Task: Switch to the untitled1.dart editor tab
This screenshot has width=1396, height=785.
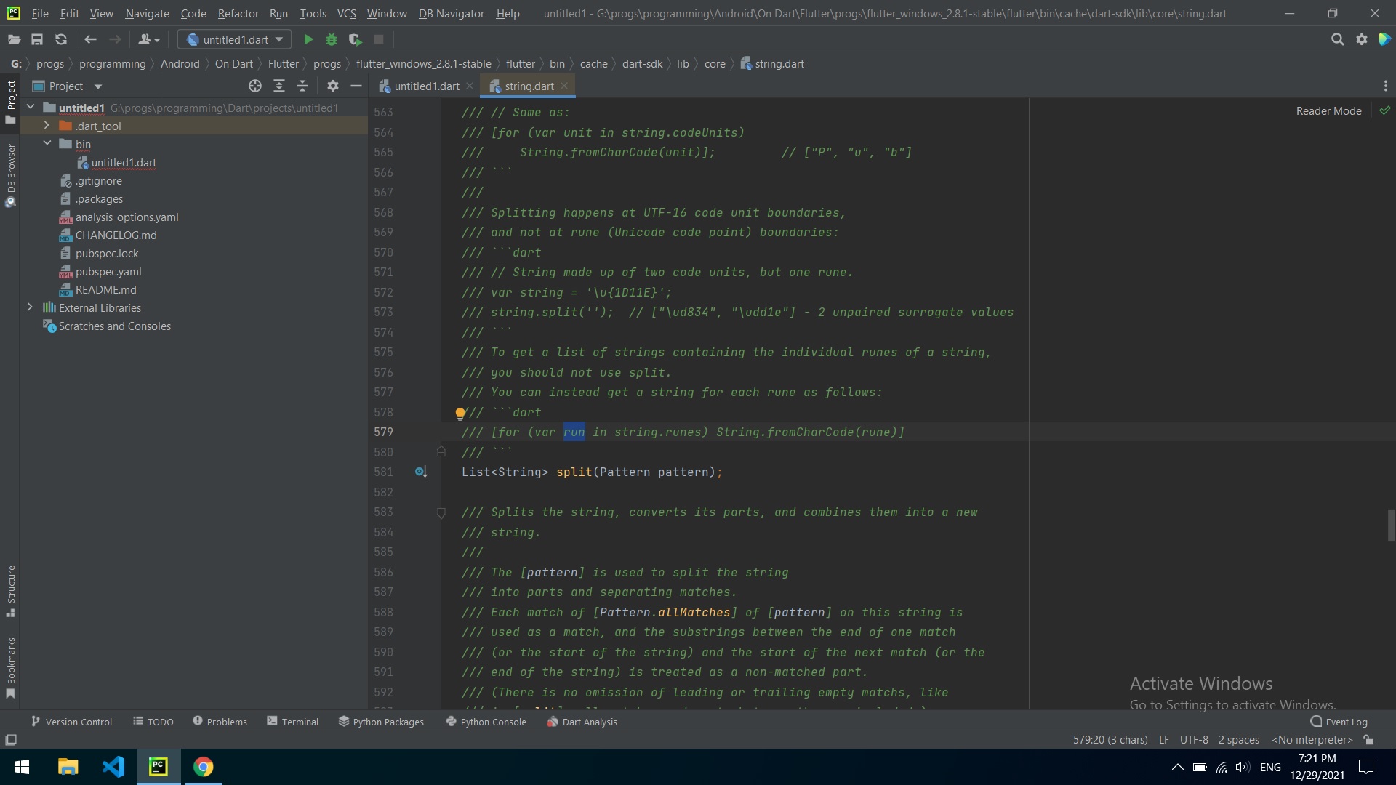Action: (x=425, y=86)
